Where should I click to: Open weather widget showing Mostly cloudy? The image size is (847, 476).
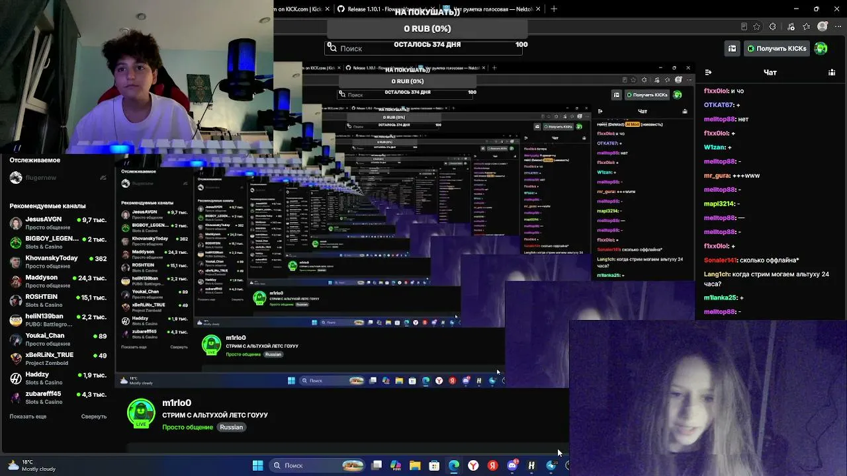point(32,465)
